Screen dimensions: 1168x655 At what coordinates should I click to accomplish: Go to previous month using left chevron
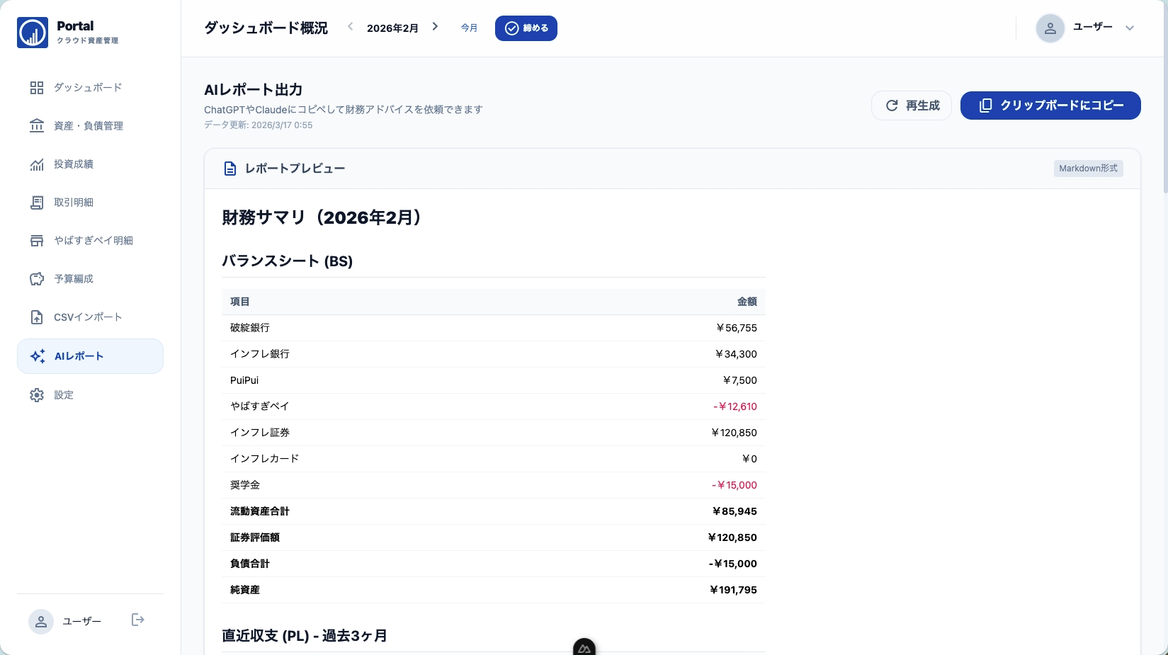[350, 27]
